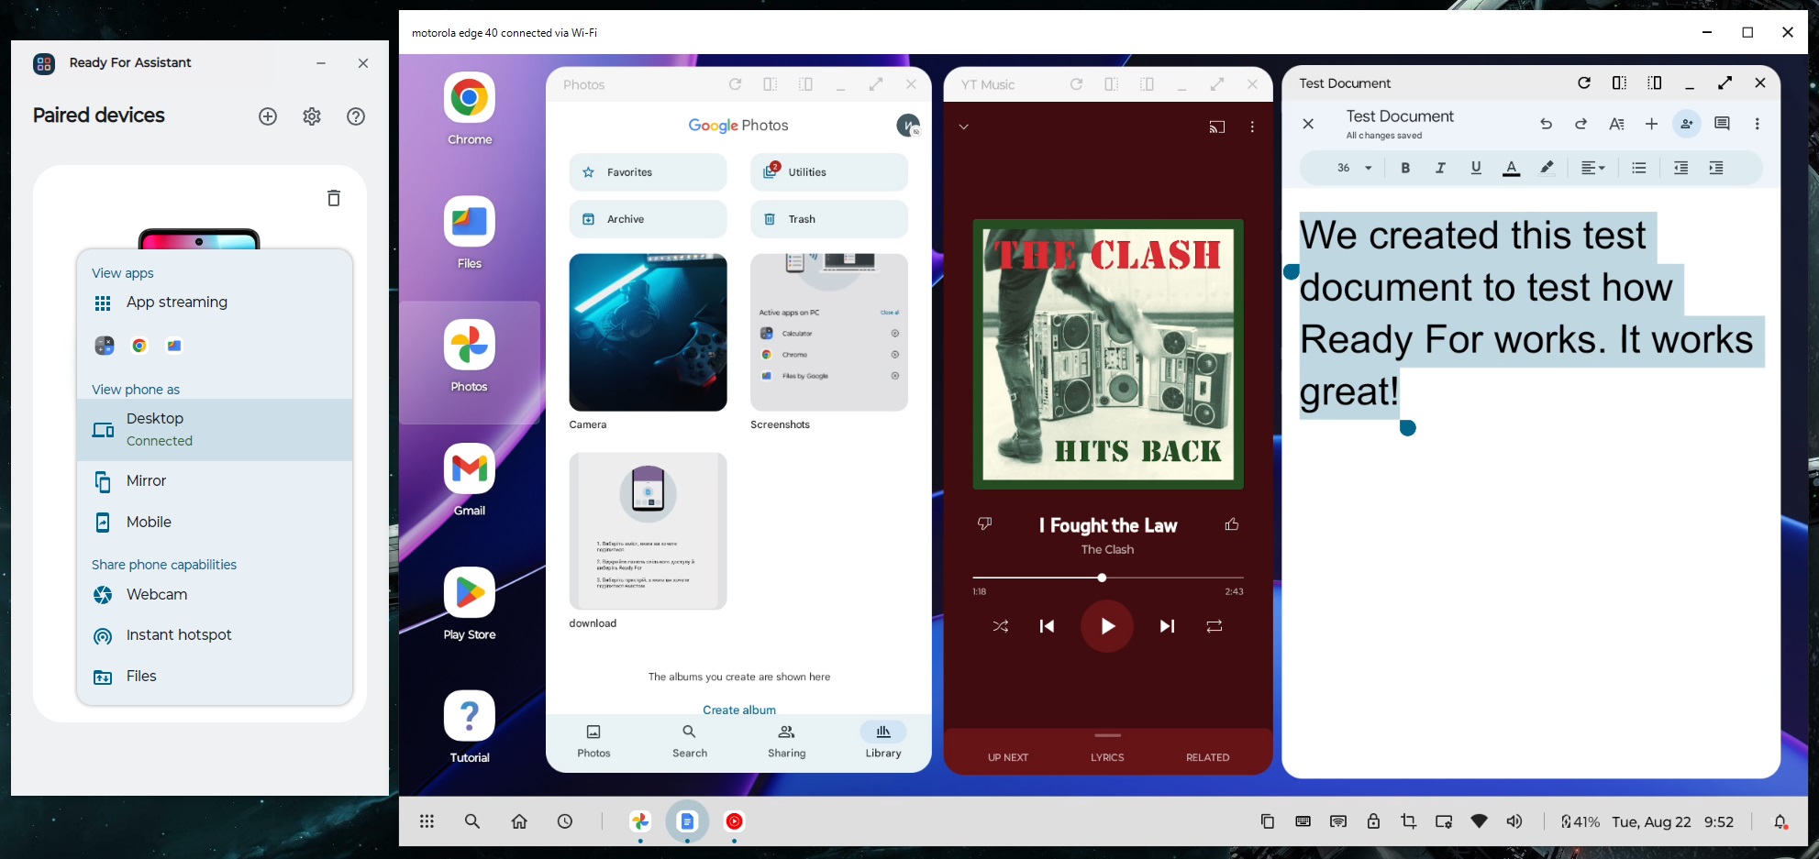This screenshot has height=859, width=1819.
Task: Open Utilities in Google Photos
Action: 829,172
